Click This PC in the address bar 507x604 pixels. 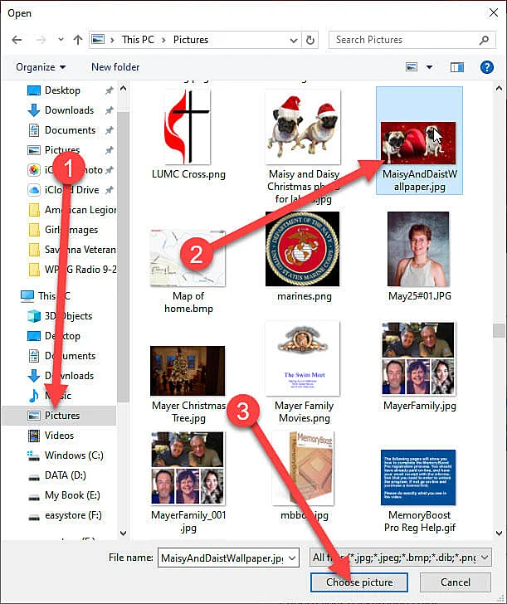138,40
